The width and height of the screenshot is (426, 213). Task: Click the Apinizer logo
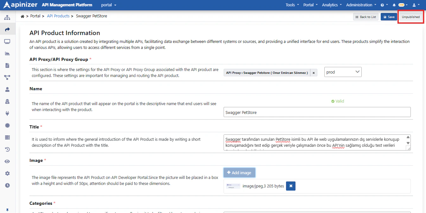click(x=20, y=5)
